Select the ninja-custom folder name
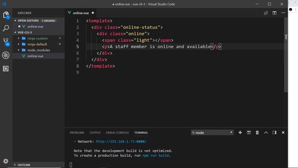This screenshot has width=298, height=168. point(37,38)
